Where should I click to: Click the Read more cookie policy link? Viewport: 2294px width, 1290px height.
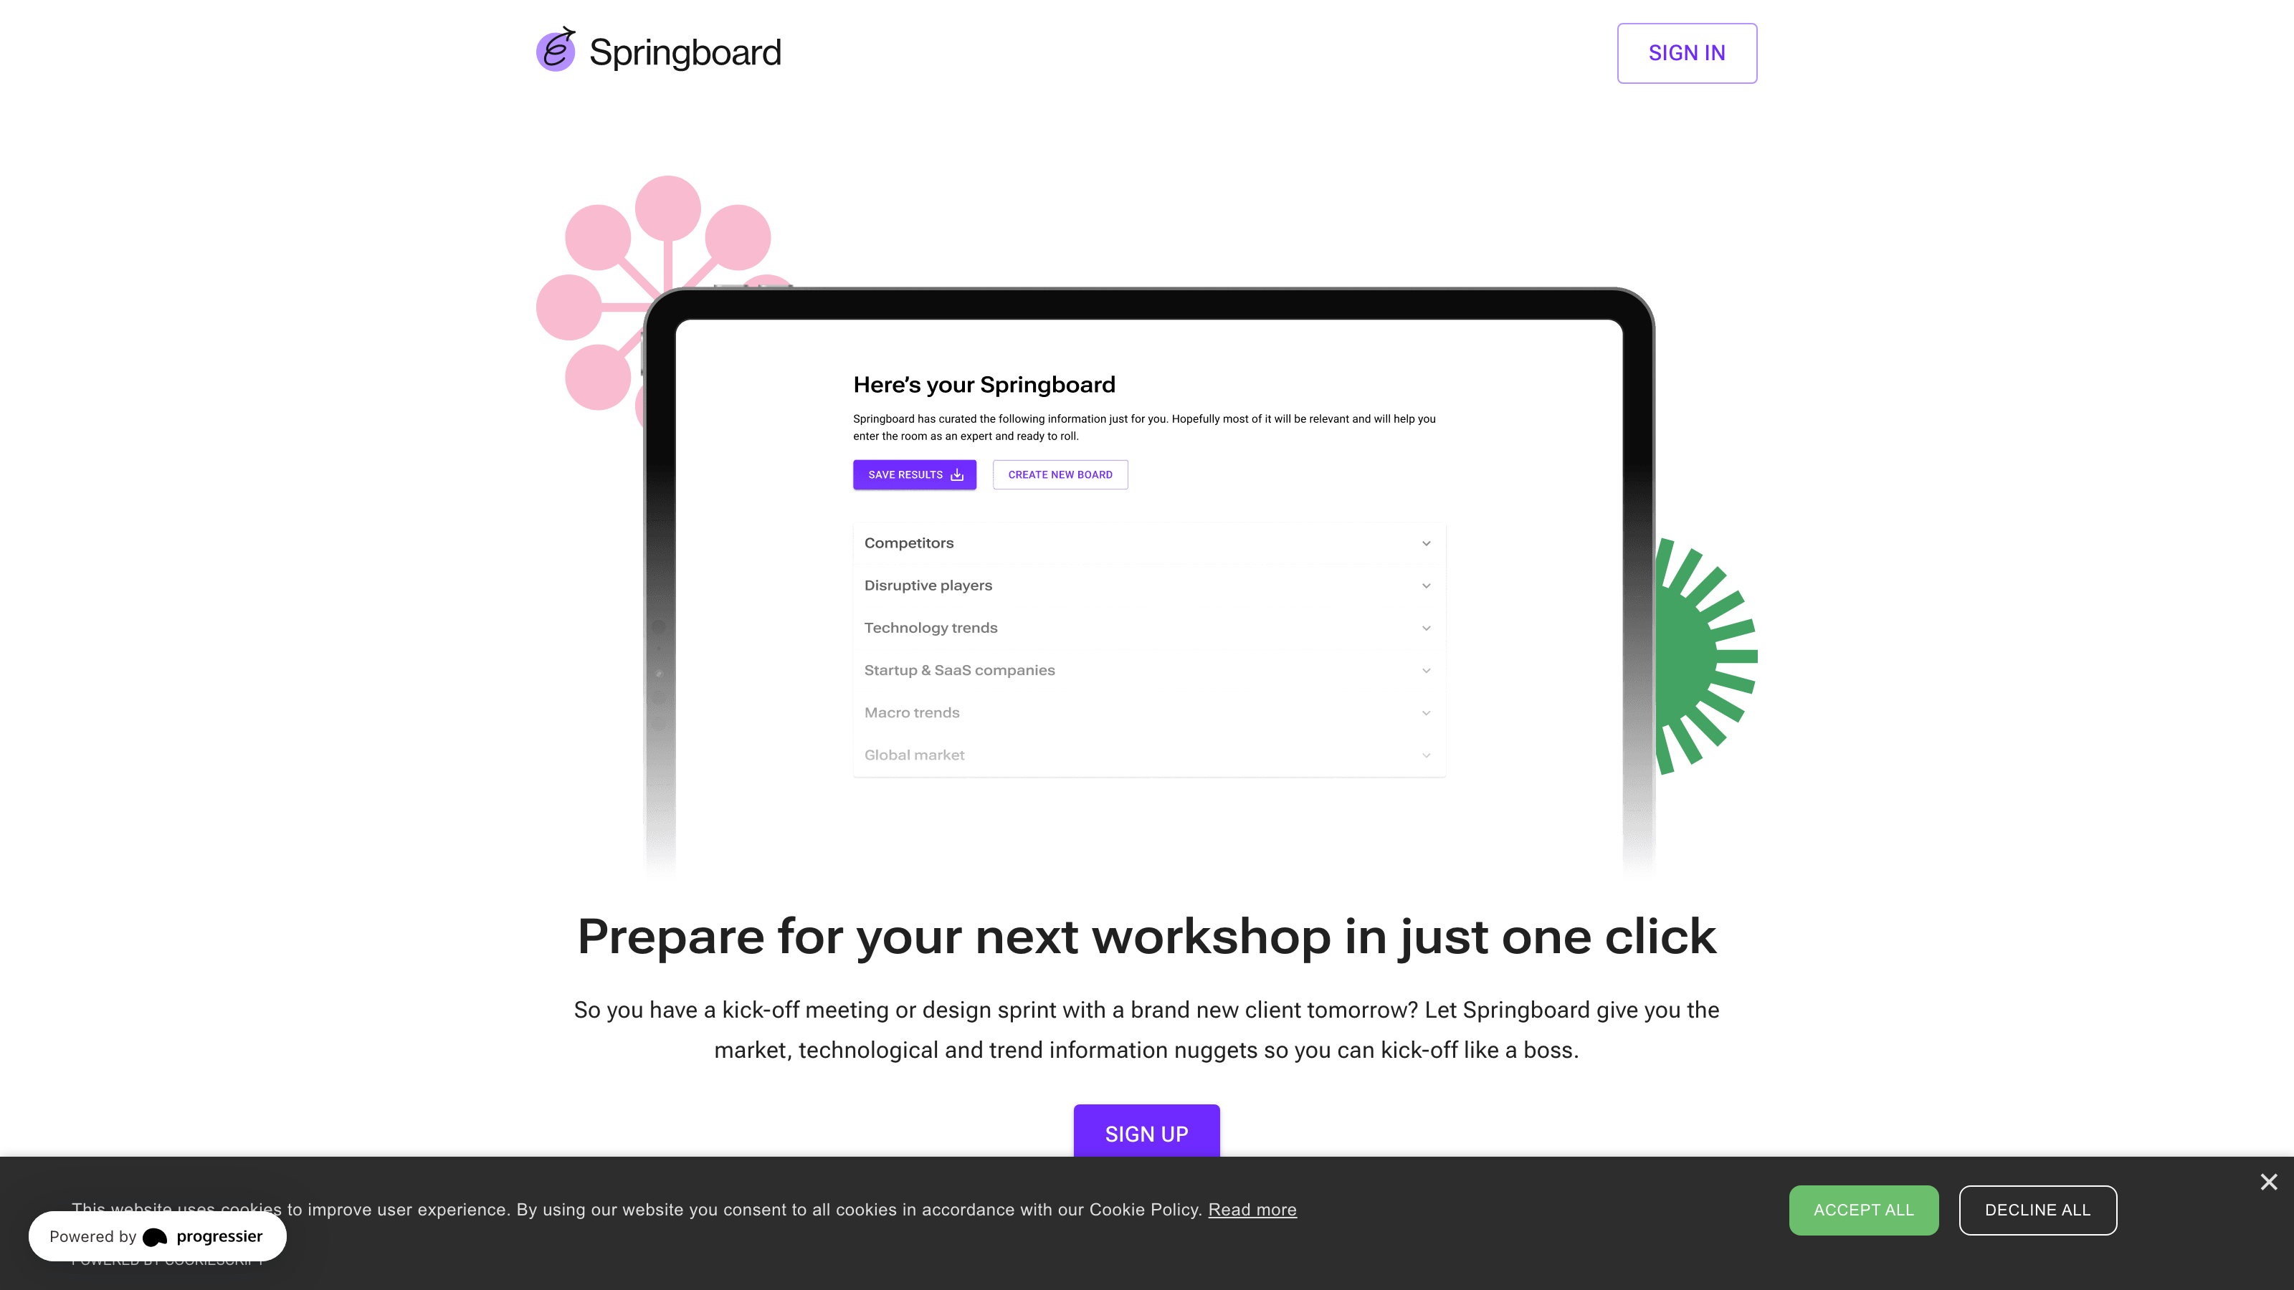point(1252,1210)
